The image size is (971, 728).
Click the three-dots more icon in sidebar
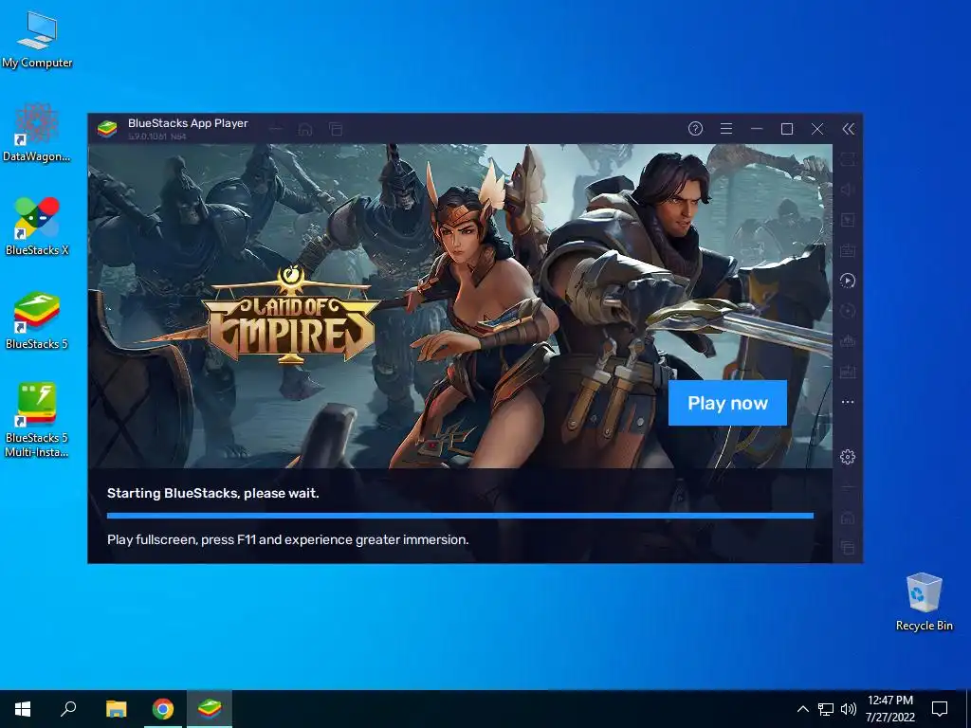pyautogui.click(x=848, y=402)
